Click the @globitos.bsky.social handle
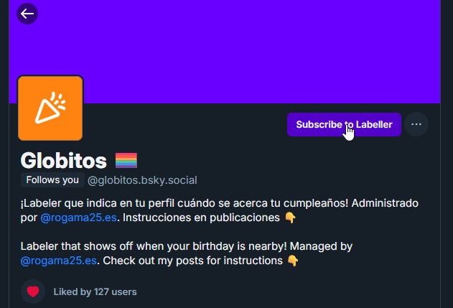The width and height of the screenshot is (453, 308). (142, 180)
